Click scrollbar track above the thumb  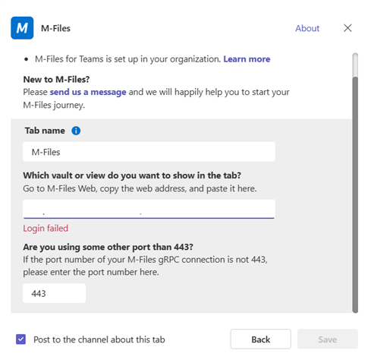(x=355, y=65)
